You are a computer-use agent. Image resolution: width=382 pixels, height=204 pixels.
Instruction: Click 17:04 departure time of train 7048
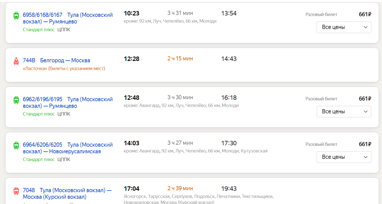[x=132, y=189]
